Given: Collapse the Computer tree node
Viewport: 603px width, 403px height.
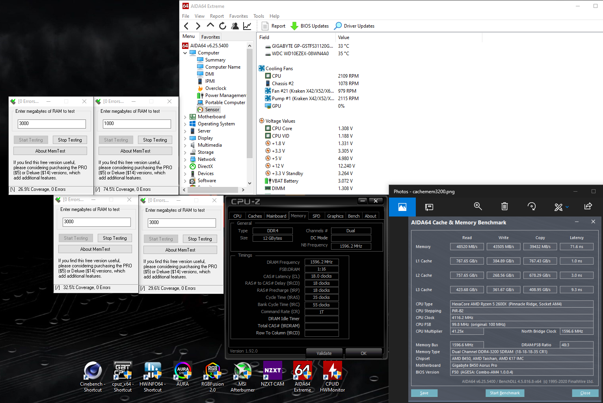Looking at the screenshot, I should 185,53.
